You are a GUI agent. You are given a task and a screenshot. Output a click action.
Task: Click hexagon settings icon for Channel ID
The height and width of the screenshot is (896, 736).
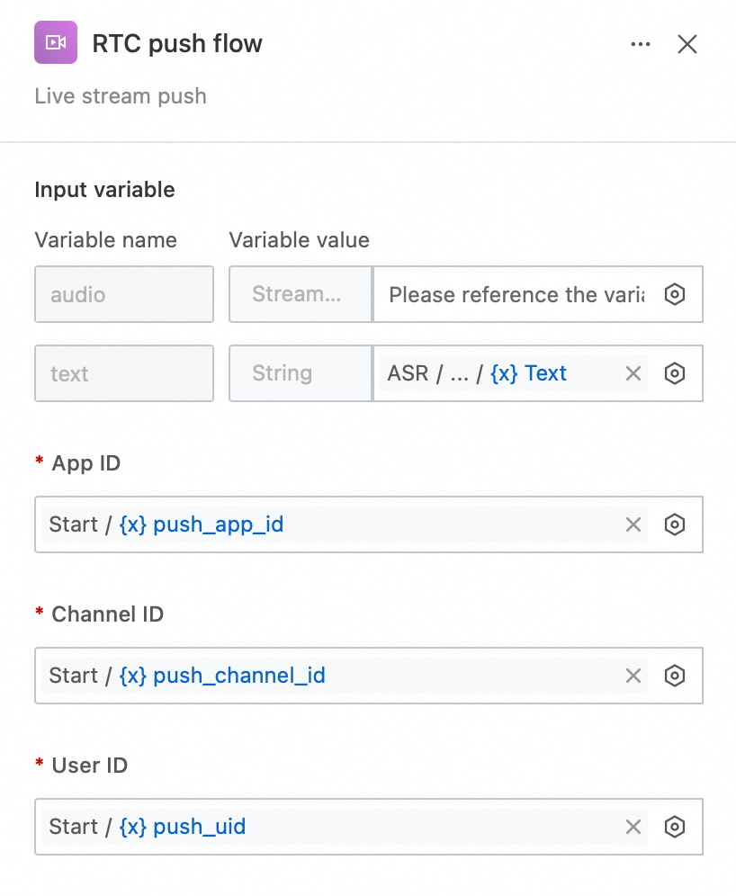tap(675, 676)
